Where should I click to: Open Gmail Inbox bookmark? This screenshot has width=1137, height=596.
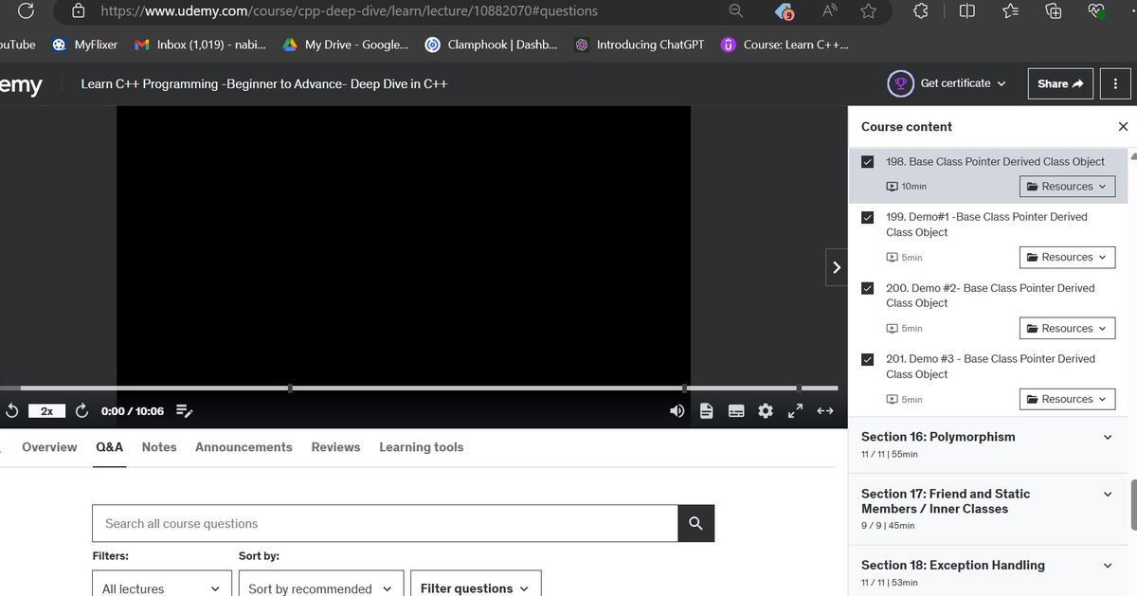(x=200, y=45)
